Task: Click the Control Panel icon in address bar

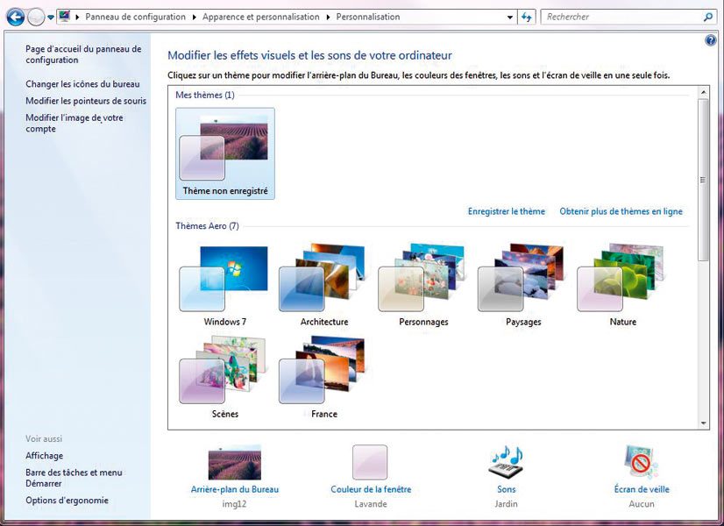Action: (x=65, y=17)
